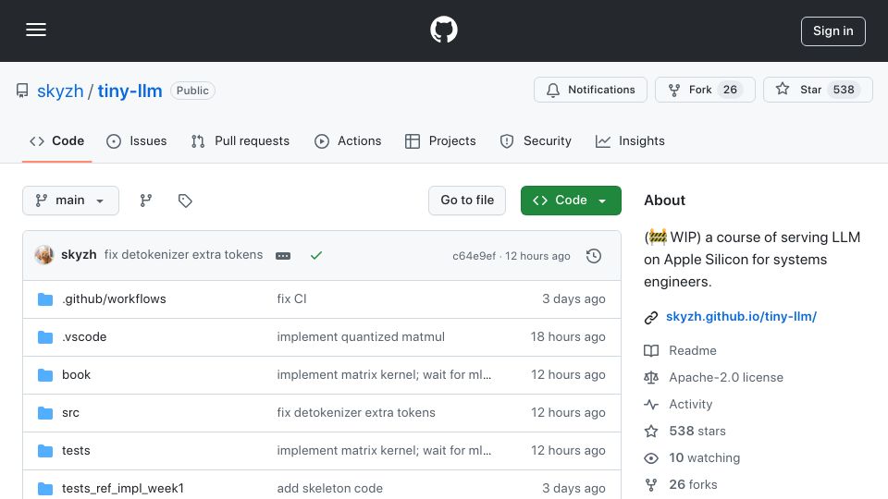View the Apache-2.0 license link

pyautogui.click(x=726, y=377)
